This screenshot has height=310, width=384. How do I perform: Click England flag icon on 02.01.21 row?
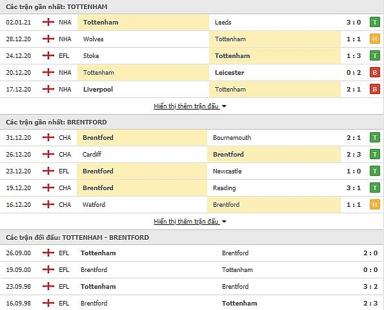tap(48, 22)
